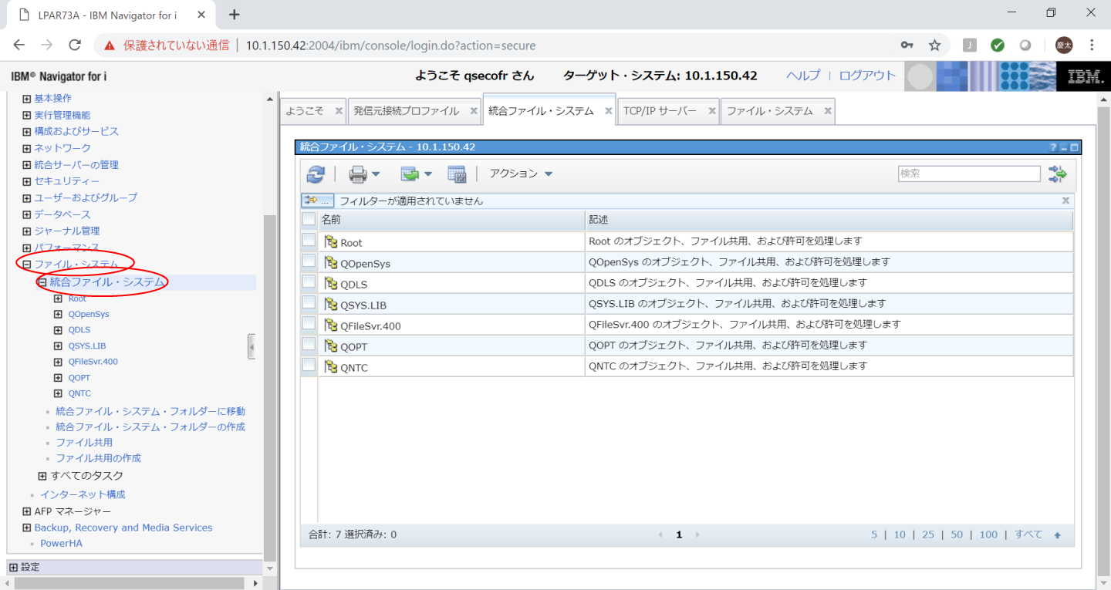Screen dimensions: 1111x590
Task: Bookmark this page with the star icon
Action: click(x=934, y=45)
